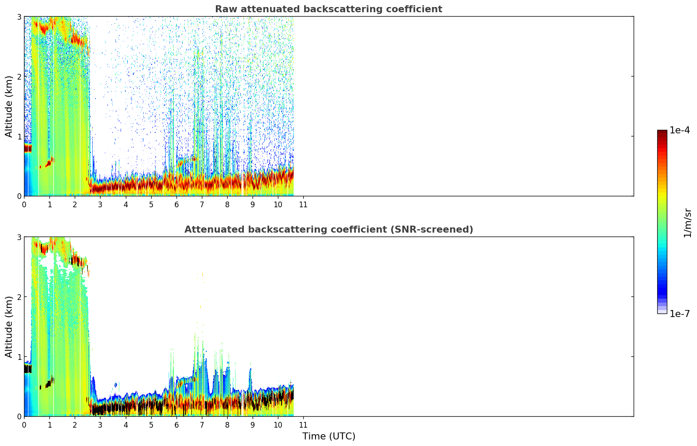Click hour 11 tick on top plot
The image size is (697, 446).
(303, 205)
